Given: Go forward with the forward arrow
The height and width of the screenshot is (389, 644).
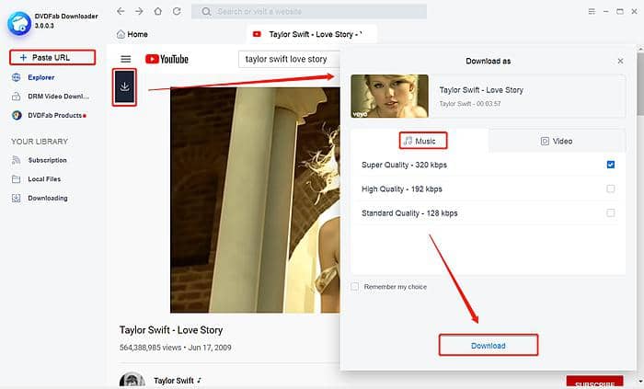Looking at the screenshot, I should (139, 11).
